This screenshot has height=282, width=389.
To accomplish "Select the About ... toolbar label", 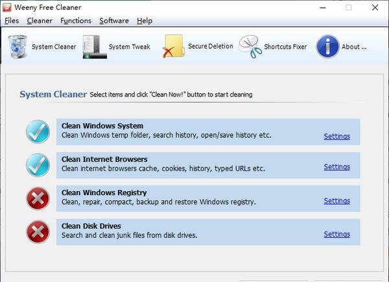I will (x=354, y=47).
